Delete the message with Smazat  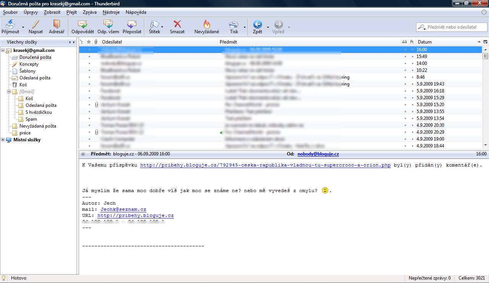coord(177,27)
